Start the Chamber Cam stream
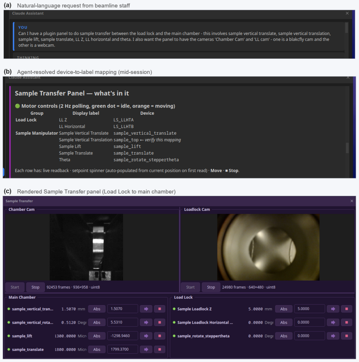The width and height of the screenshot is (359, 362). click(x=15, y=287)
